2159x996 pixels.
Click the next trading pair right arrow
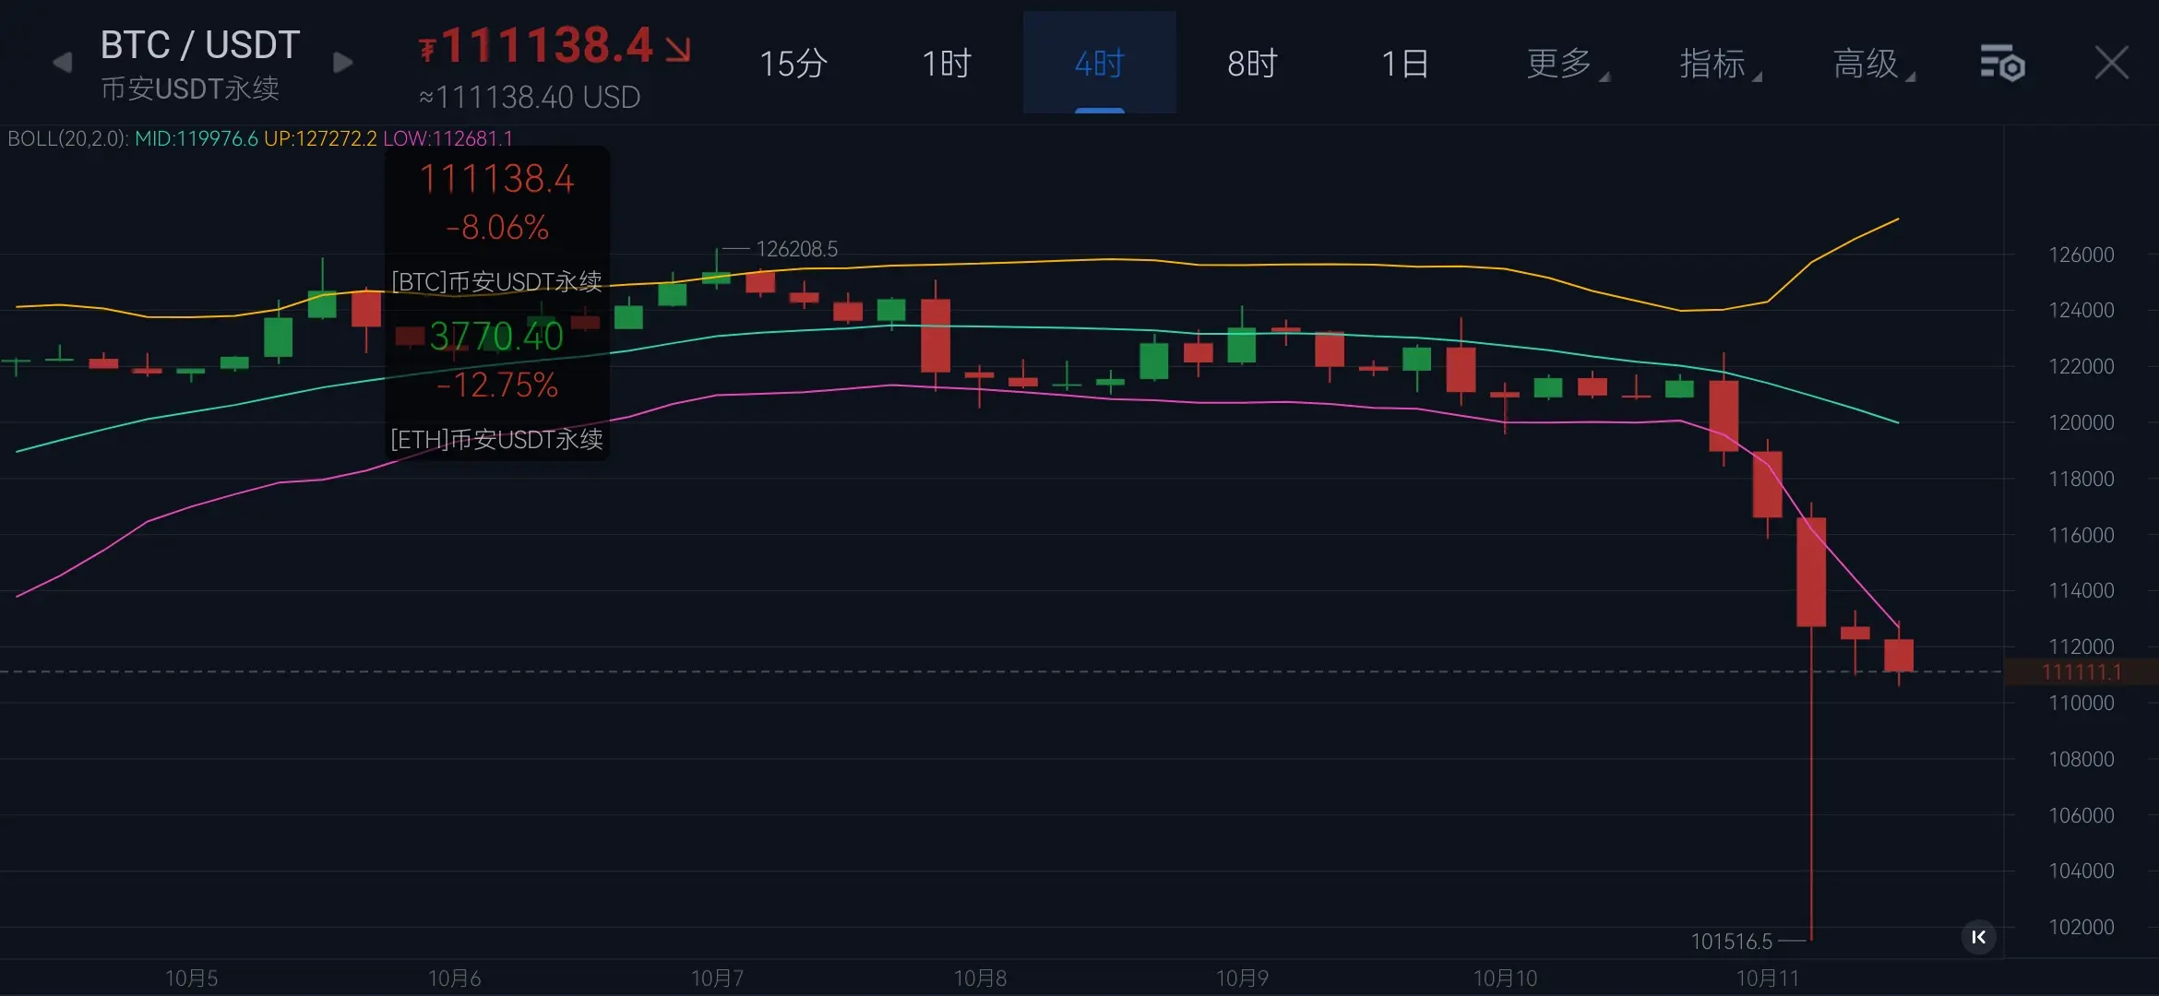tap(342, 63)
